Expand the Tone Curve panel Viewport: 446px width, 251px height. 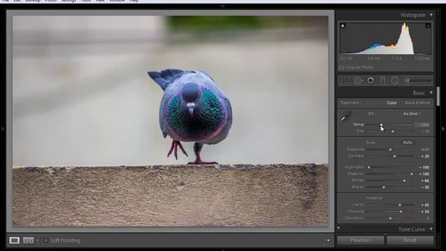tap(431, 229)
